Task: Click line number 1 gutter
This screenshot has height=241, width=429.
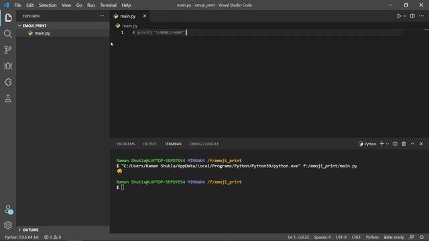Action: click(122, 33)
